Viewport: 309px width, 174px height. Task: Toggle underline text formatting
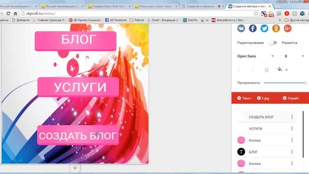[267, 70]
